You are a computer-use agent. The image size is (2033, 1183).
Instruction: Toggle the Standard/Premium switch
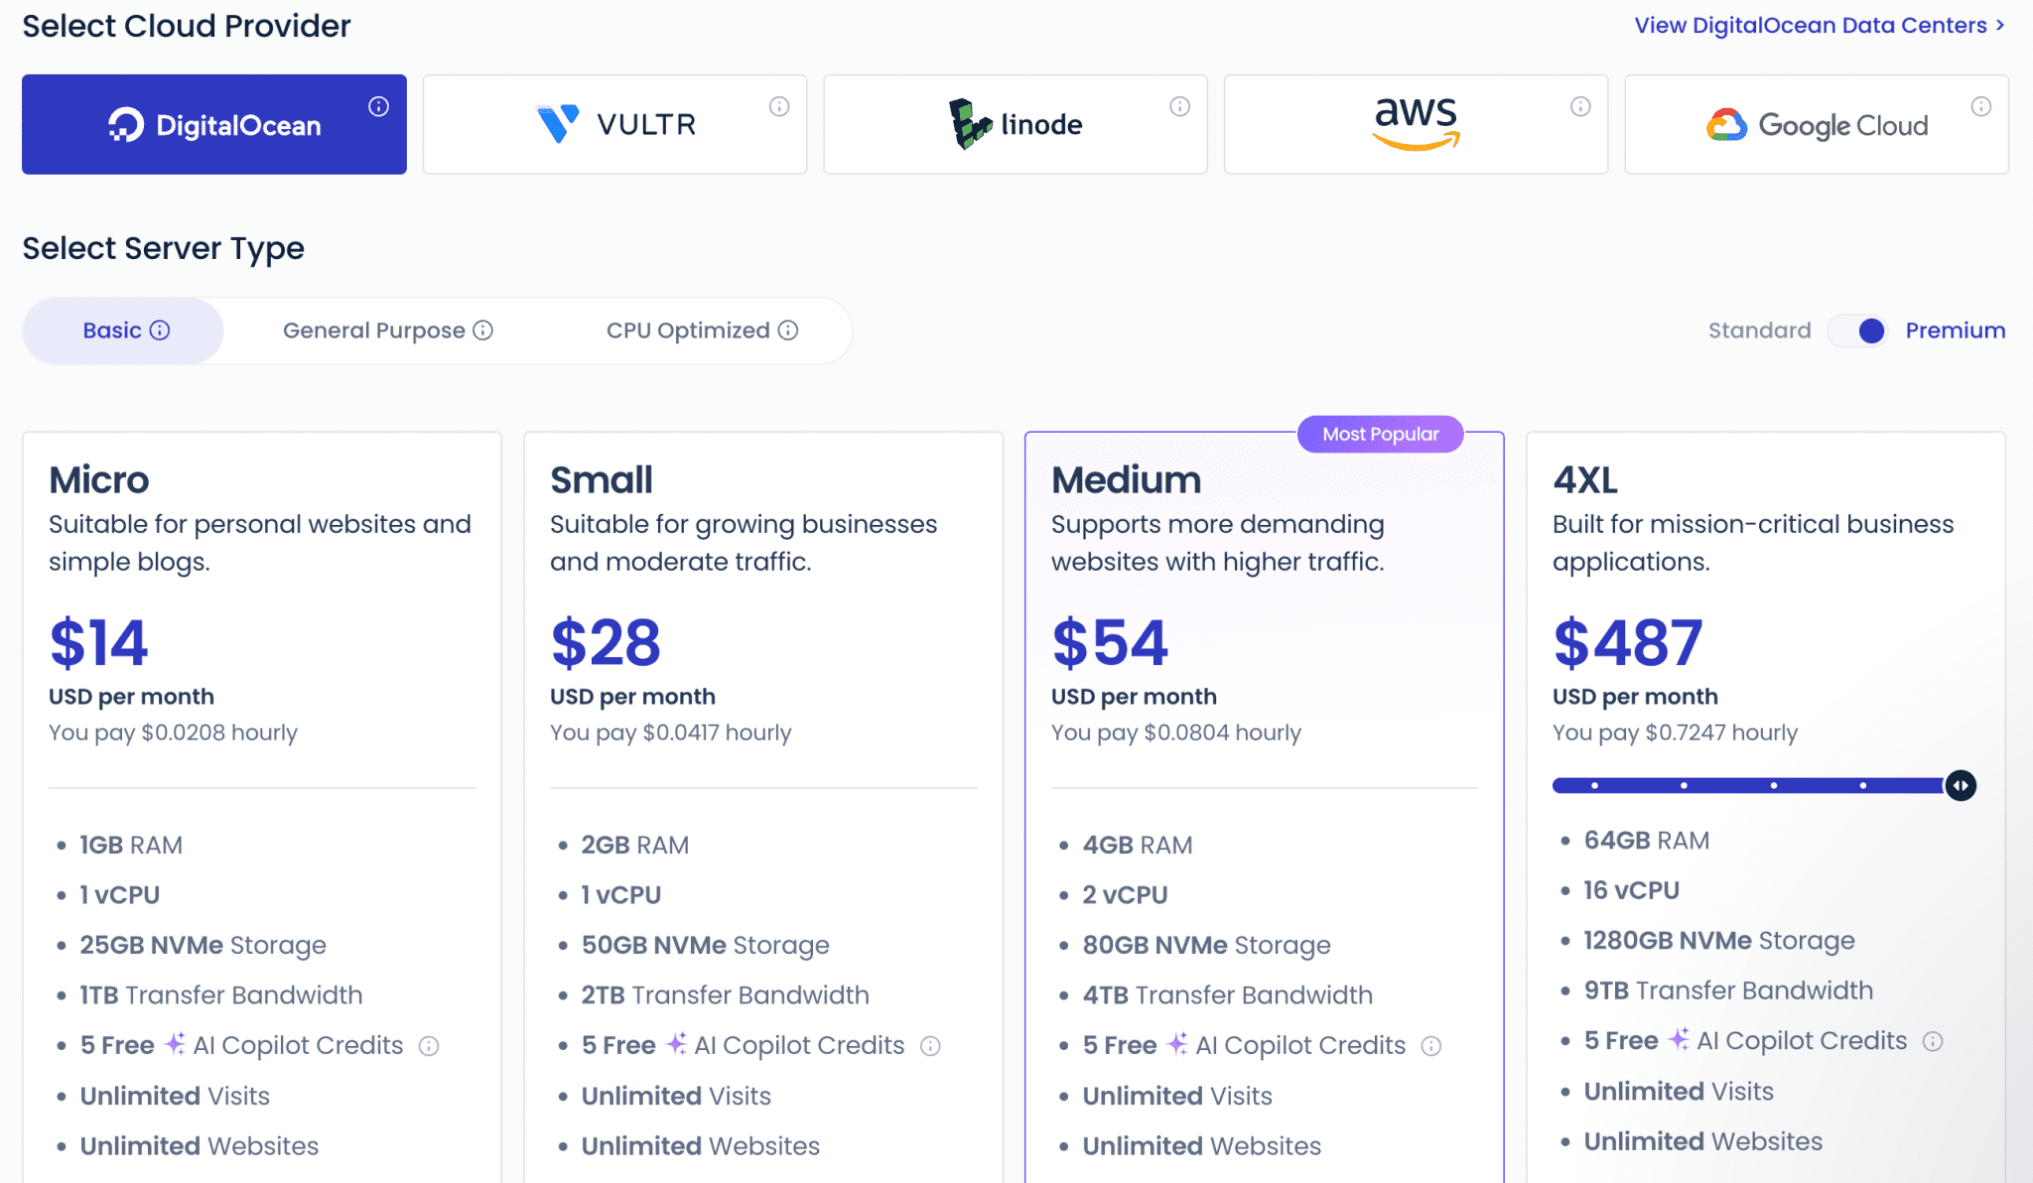[x=1858, y=330]
